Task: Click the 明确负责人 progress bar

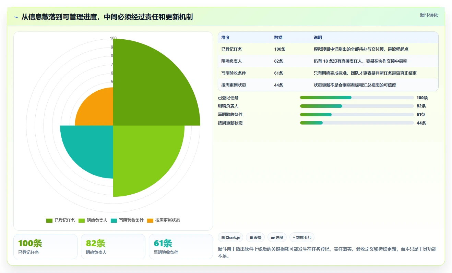Action: 357,106
